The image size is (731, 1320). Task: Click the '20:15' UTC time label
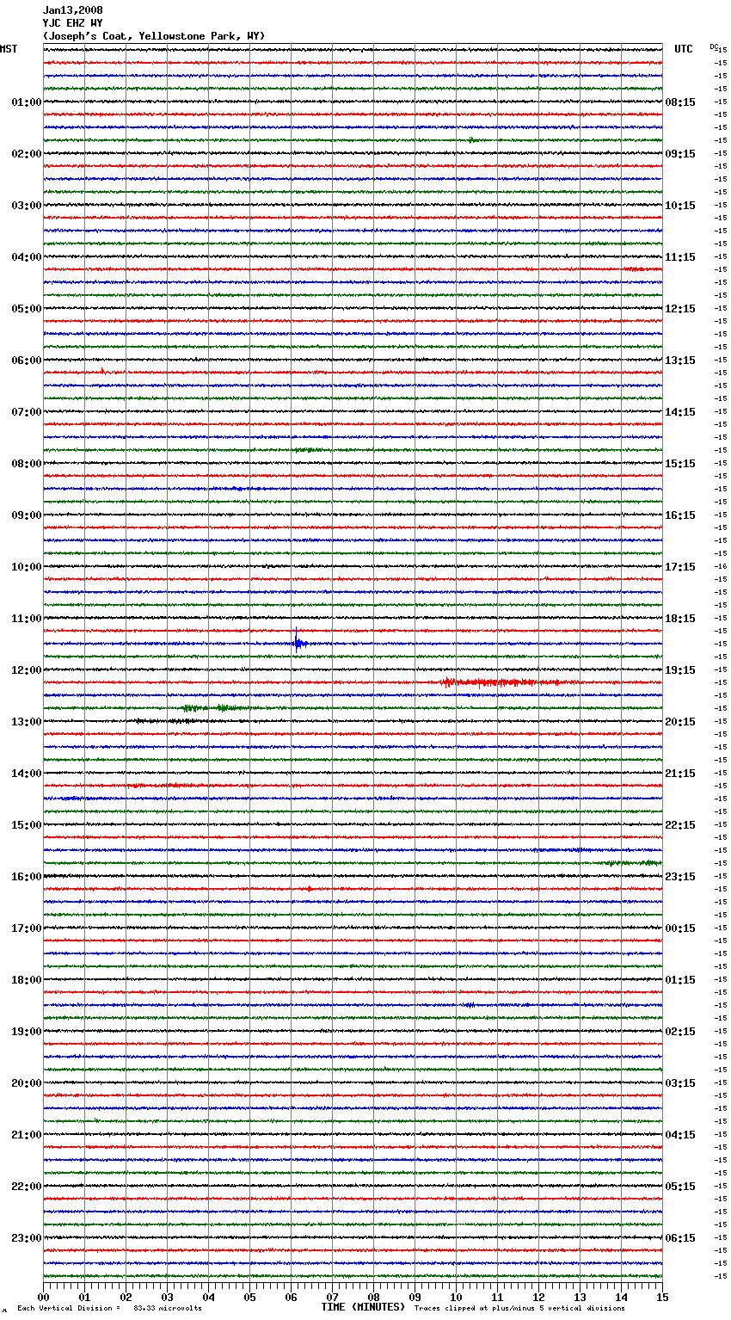pos(680,722)
